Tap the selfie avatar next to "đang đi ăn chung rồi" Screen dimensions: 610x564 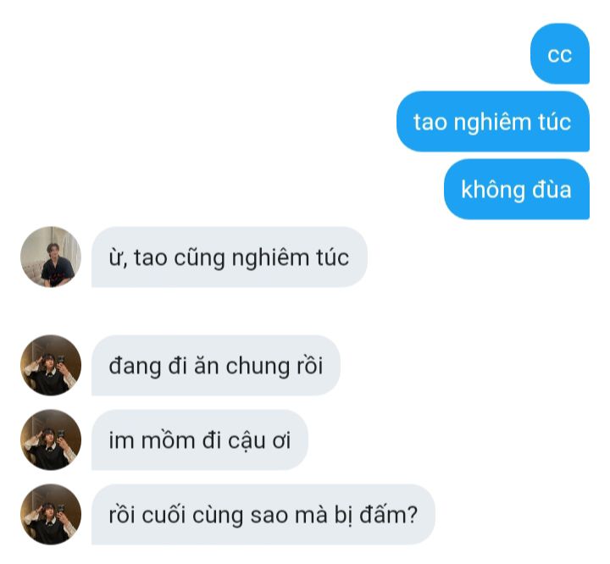[x=51, y=365]
